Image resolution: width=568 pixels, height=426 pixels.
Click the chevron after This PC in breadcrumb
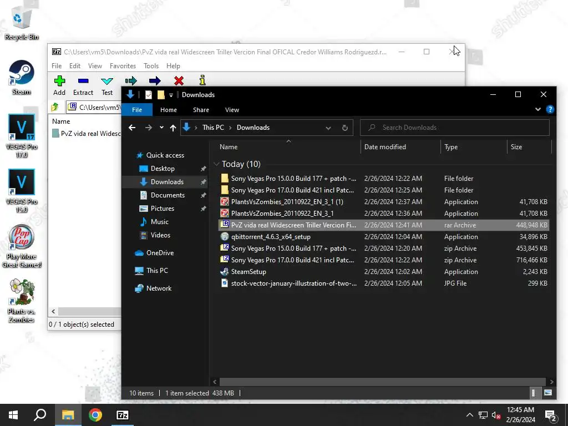point(230,128)
